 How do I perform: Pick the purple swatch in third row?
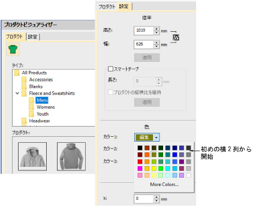[182, 161]
